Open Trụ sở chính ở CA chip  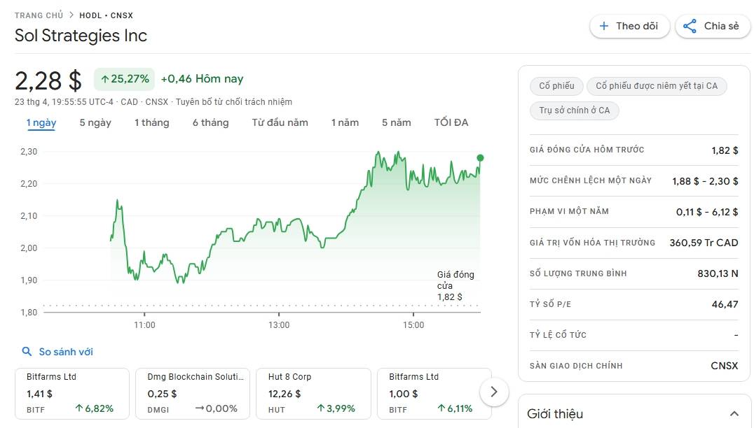tap(574, 110)
